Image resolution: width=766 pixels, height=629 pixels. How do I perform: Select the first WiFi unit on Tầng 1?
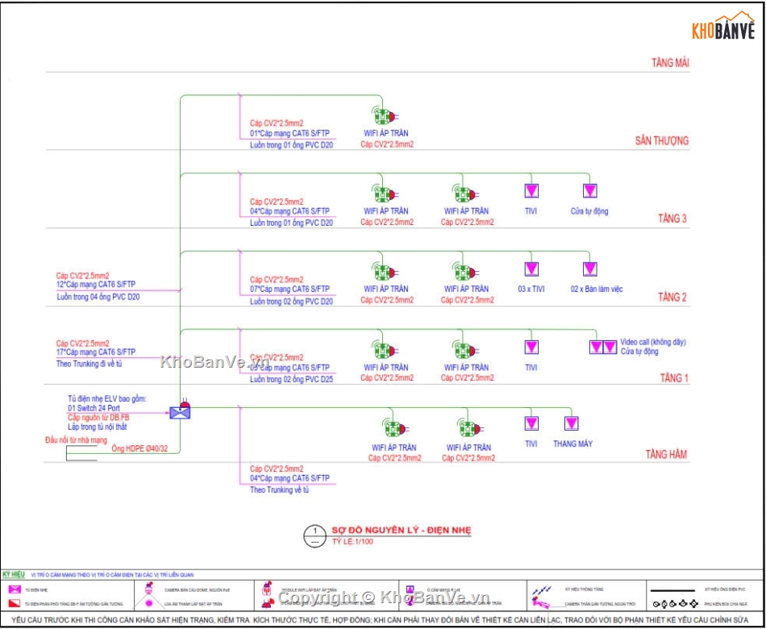385,350
